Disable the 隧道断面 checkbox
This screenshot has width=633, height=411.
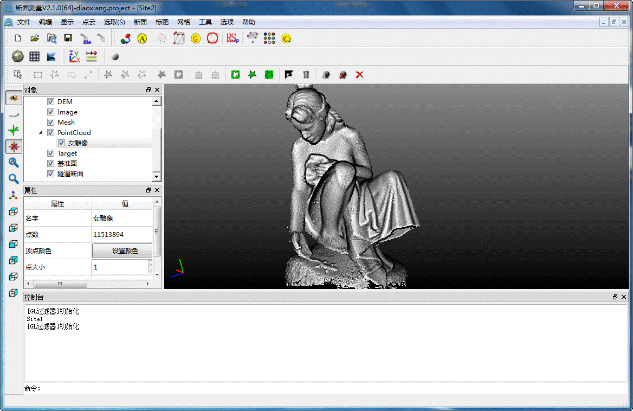51,174
